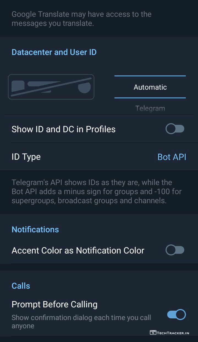Click the TechTracker.in watermark text
This screenshot has height=342, width=198.
click(x=173, y=333)
